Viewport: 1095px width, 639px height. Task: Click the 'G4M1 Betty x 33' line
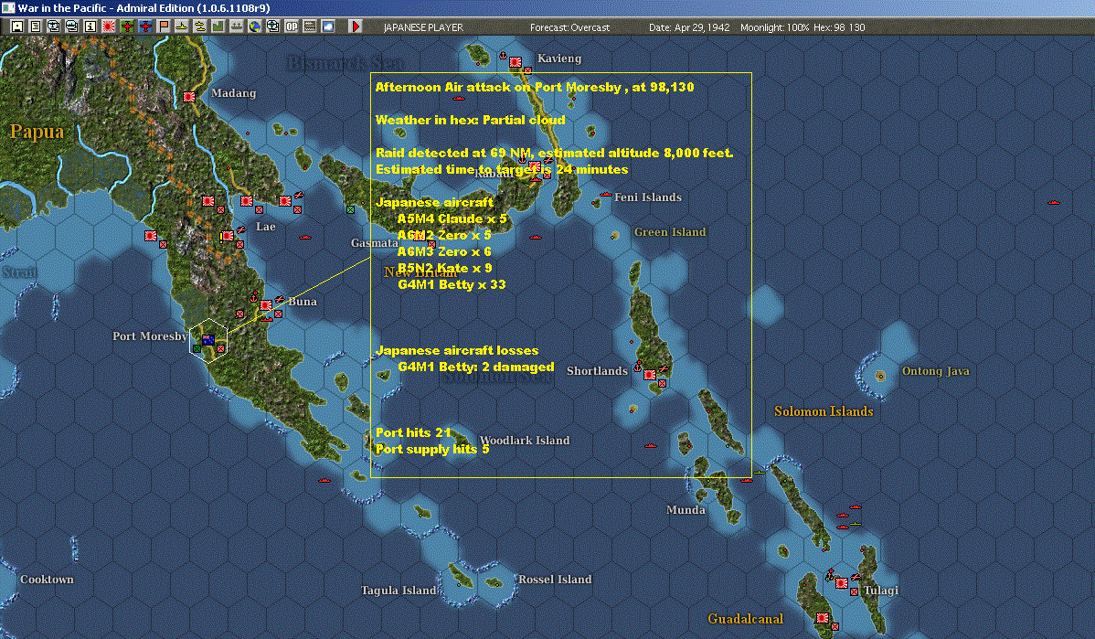452,284
